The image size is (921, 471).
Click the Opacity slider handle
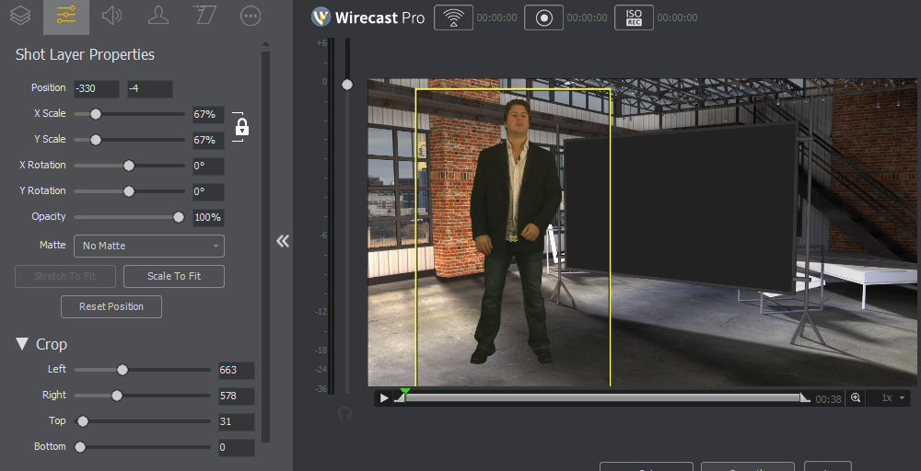pos(179,217)
